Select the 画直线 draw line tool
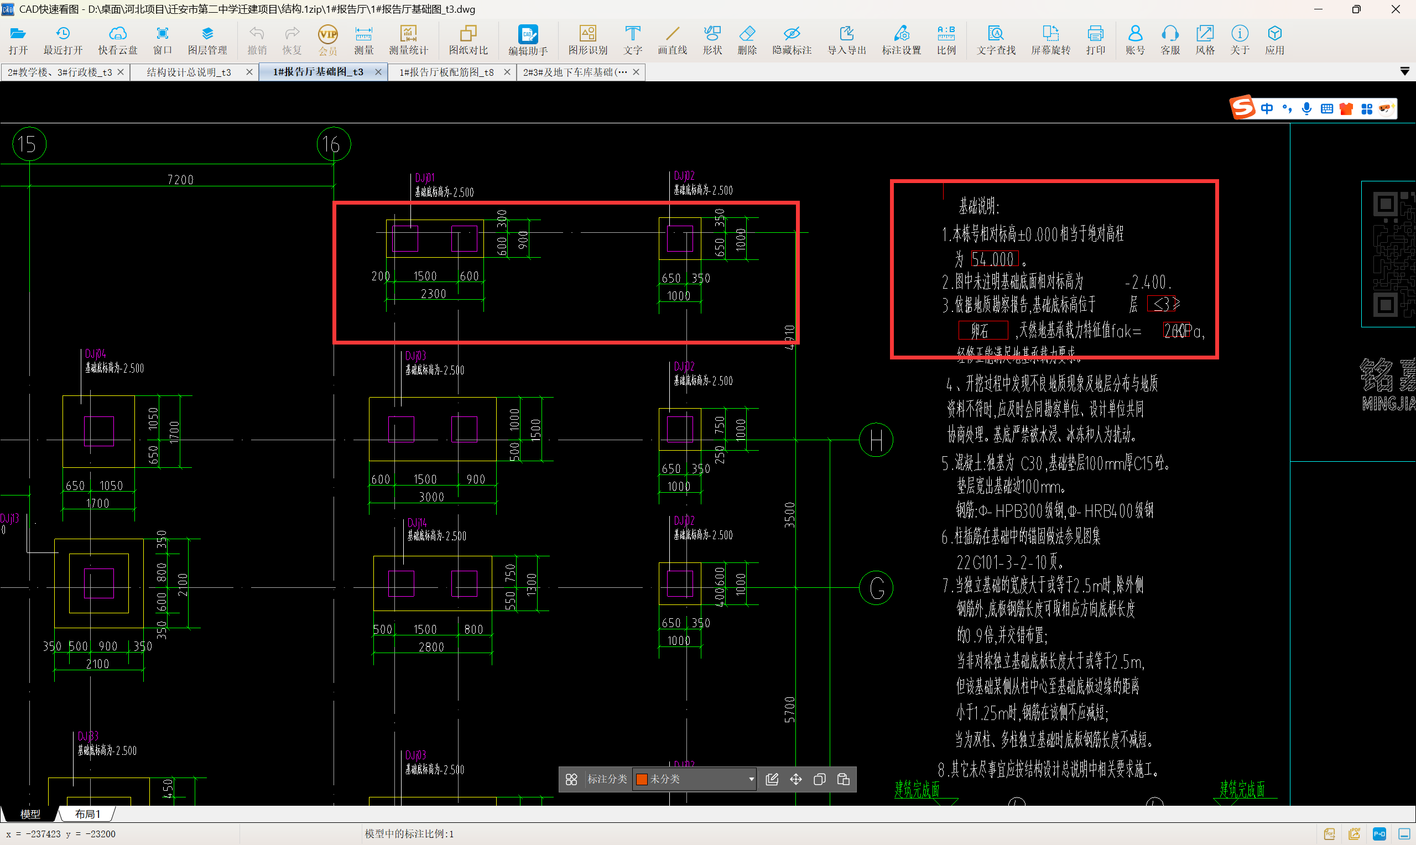The width and height of the screenshot is (1416, 845). 672,40
